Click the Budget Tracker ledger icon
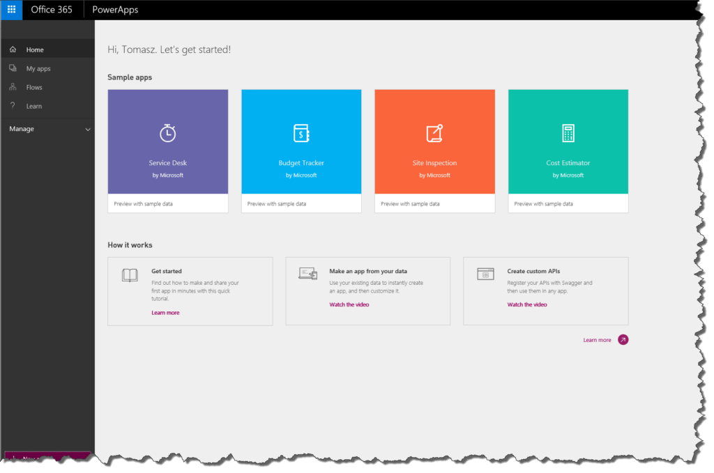This screenshot has height=473, width=714. [x=301, y=133]
